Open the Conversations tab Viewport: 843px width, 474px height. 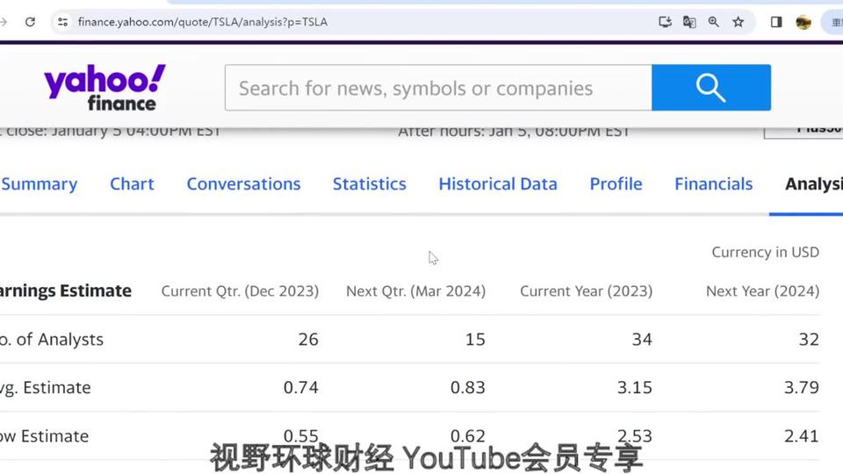[x=243, y=184]
